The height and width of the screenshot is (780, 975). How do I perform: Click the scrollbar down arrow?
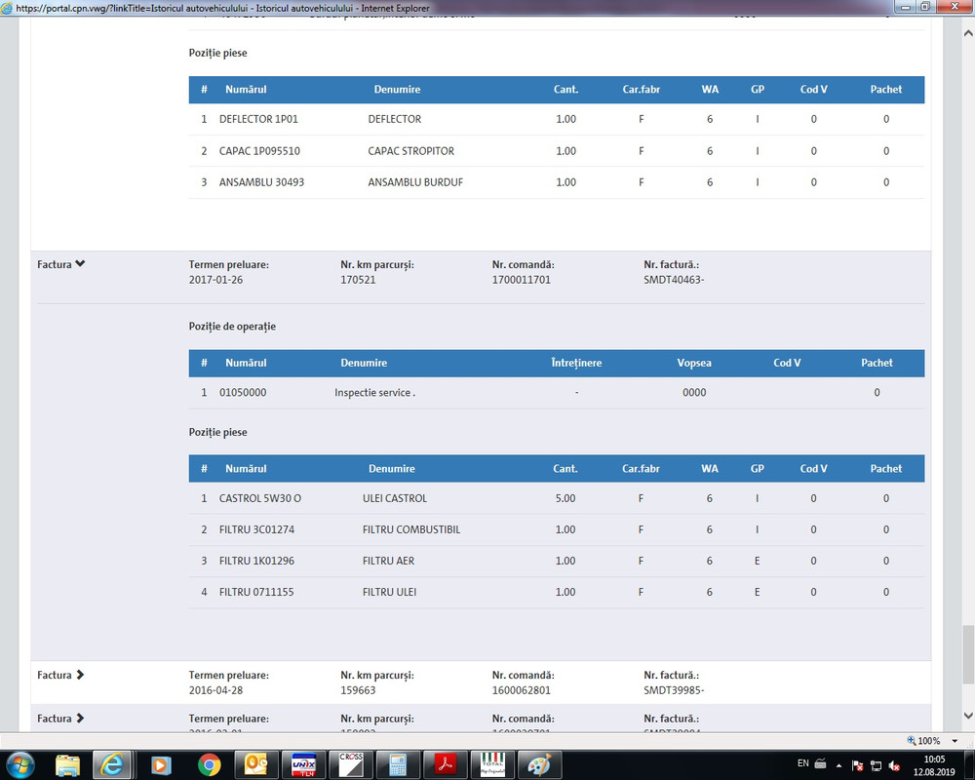point(968,716)
